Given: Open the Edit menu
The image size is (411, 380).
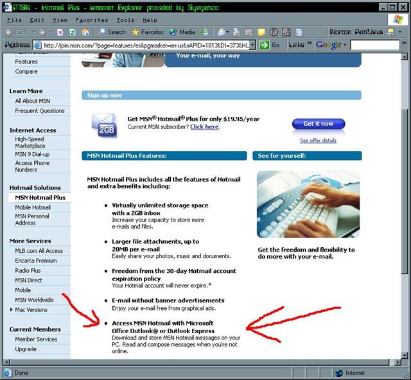Looking at the screenshot, I should 37,20.
